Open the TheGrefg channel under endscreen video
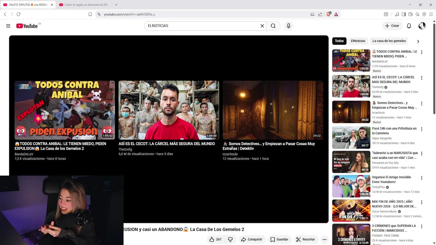The width and height of the screenshot is (436, 245). (x=125, y=149)
